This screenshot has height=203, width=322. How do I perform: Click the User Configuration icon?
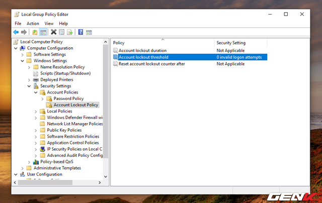coord(23,174)
